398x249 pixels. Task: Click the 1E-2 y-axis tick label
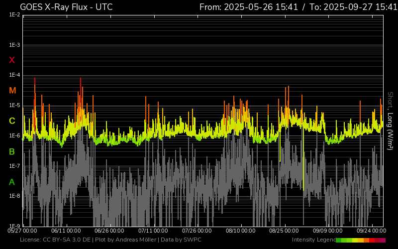(x=14, y=15)
